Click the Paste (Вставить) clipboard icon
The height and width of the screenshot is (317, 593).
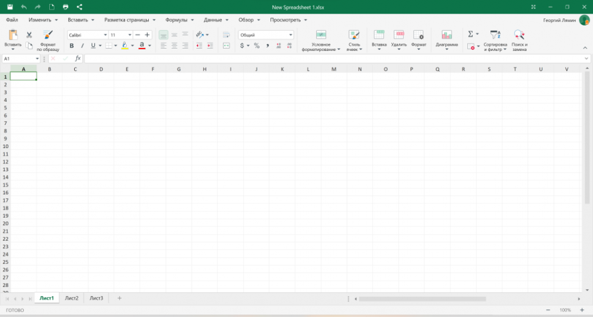tap(13, 35)
